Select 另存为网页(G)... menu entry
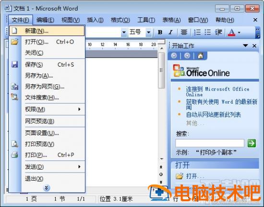 pyautogui.click(x=47, y=87)
